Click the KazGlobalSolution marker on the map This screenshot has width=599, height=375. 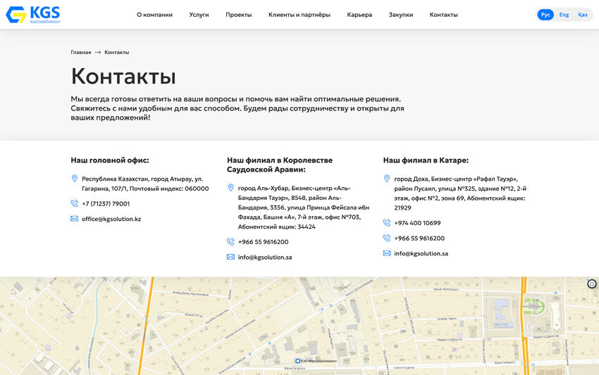click(x=297, y=361)
